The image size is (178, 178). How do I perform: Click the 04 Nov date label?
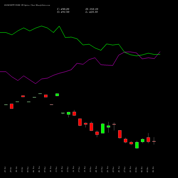click(33, 169)
